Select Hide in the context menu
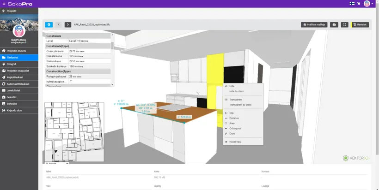 (x=232, y=86)
